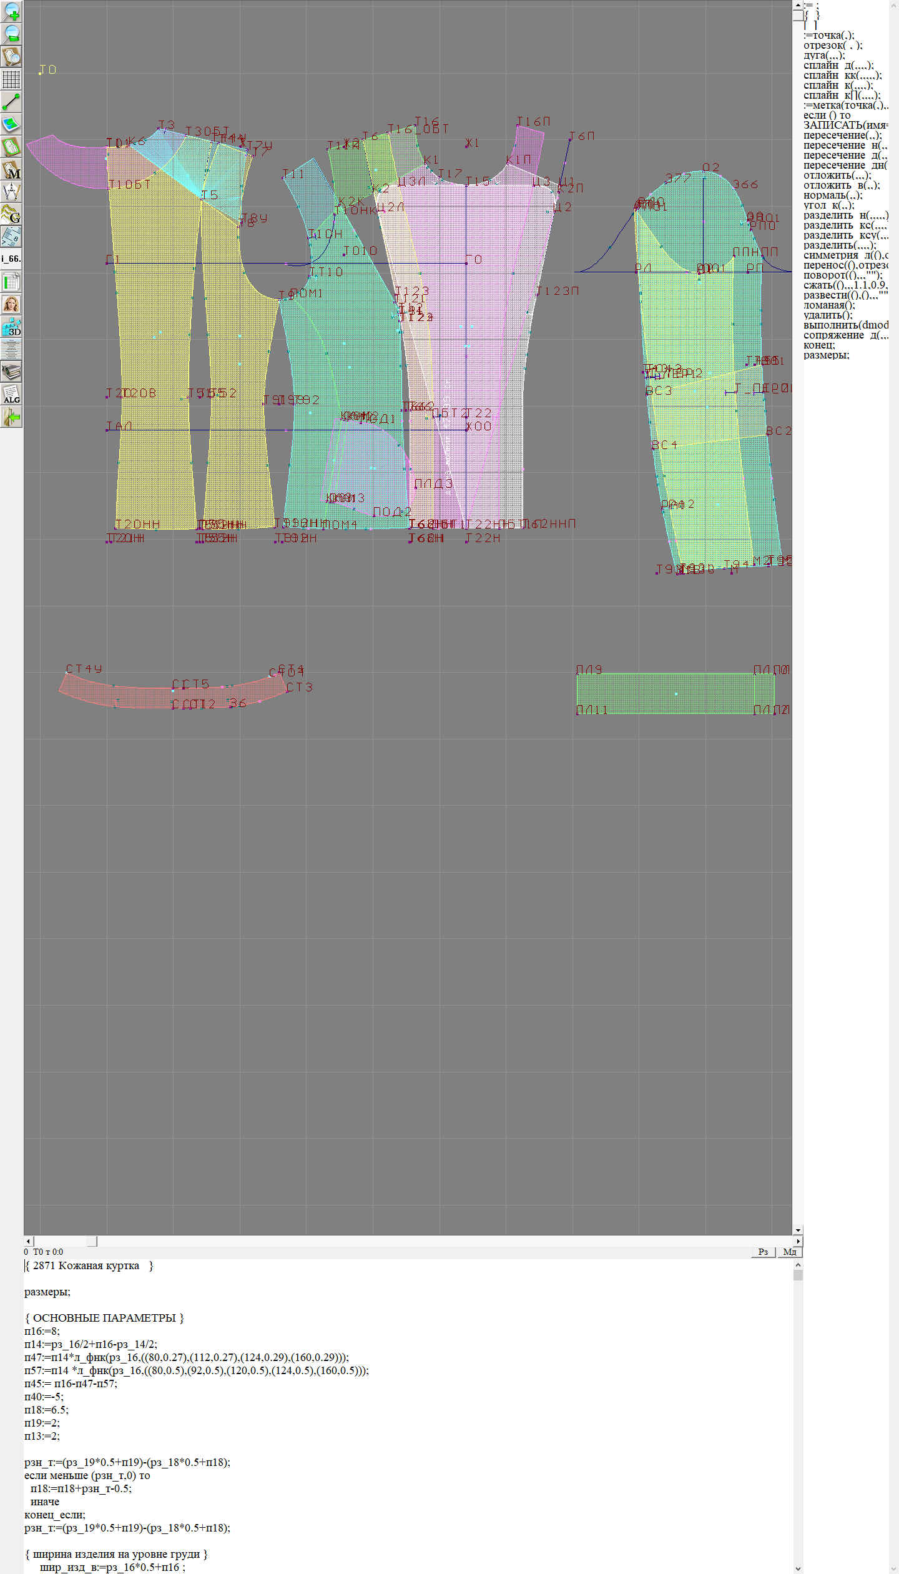Screen dimensions: 899x1574
Task: Click the canvas horizontal scrollbar left arrow
Action: coord(28,1240)
